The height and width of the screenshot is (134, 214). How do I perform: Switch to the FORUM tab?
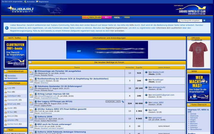point(127,17)
